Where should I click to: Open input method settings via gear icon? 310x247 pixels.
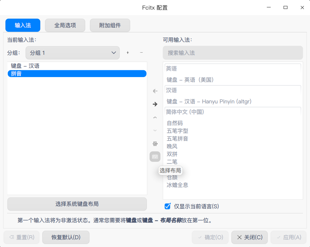click(155, 144)
